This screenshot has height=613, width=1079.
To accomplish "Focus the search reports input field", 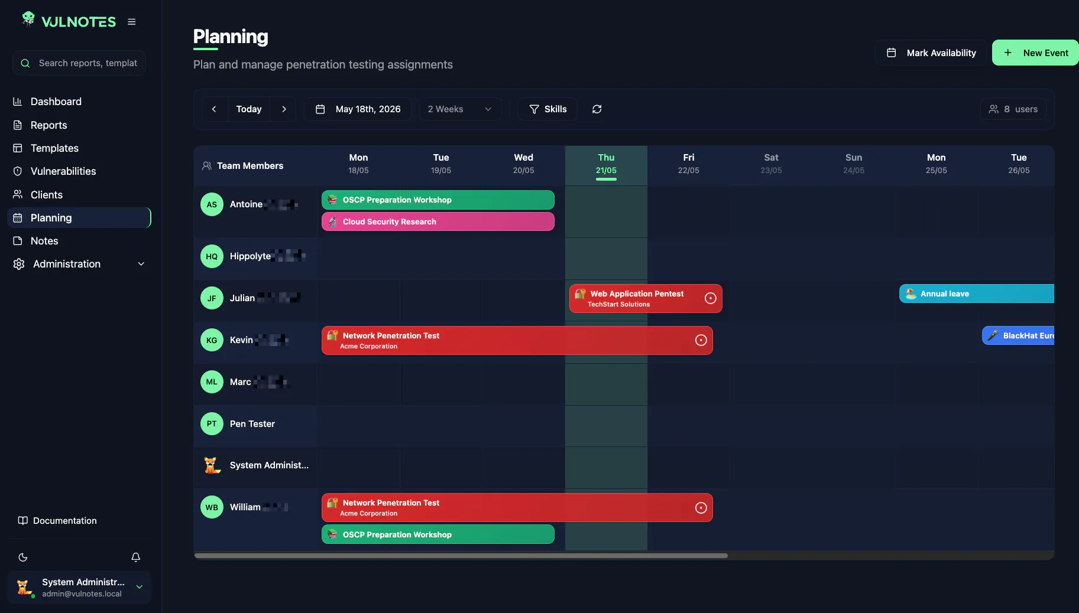I will (79, 63).
